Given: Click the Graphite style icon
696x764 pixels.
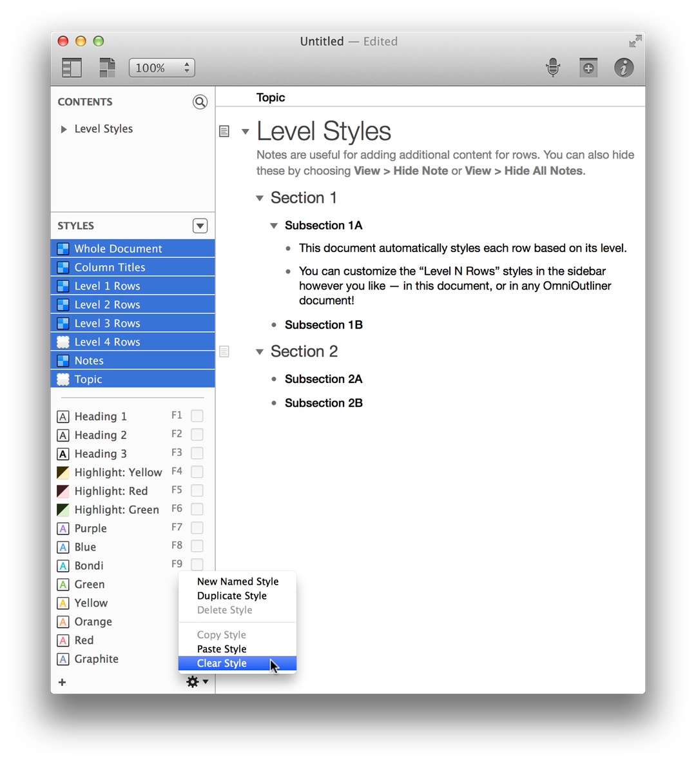Looking at the screenshot, I should [x=63, y=660].
